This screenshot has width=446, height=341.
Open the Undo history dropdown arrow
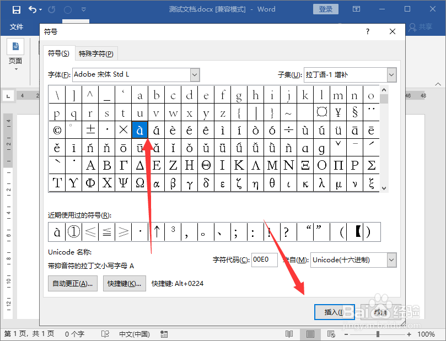(x=40, y=10)
